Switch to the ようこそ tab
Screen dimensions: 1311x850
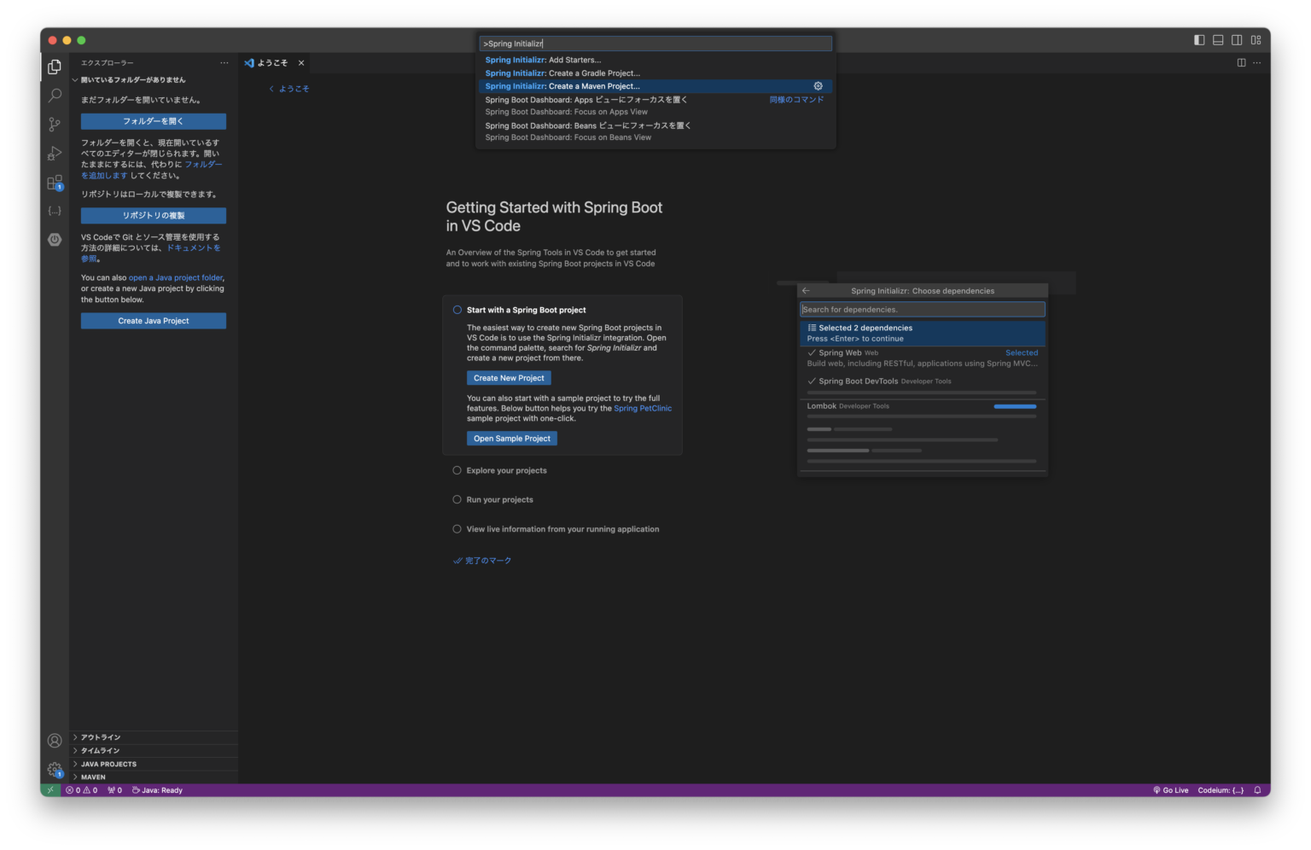pos(271,62)
